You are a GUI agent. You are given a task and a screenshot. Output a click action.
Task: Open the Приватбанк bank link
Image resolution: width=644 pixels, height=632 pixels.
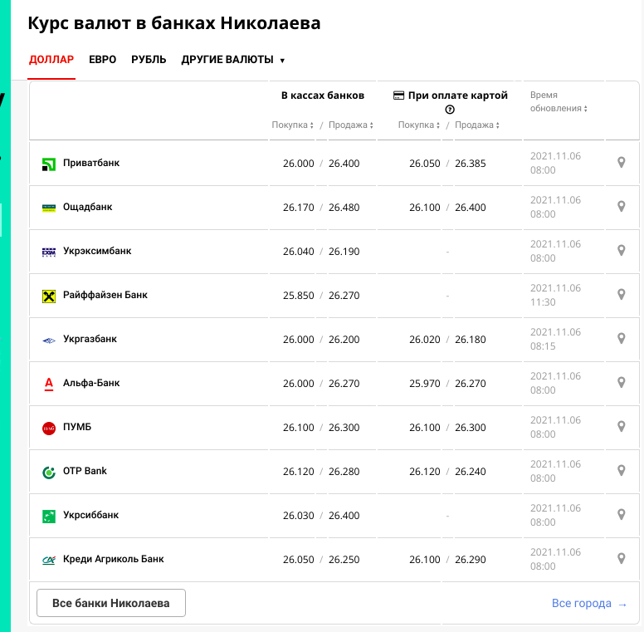91,163
